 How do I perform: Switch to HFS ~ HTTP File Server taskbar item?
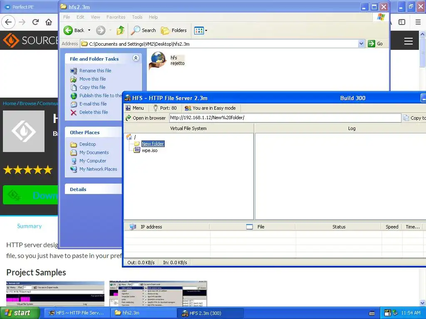click(77, 313)
